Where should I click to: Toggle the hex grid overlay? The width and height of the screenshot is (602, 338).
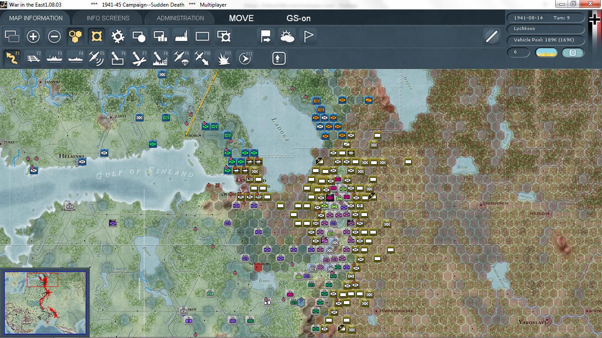click(75, 36)
